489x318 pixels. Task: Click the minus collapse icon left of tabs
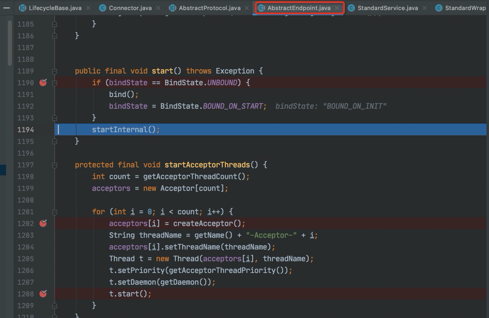(6, 8)
